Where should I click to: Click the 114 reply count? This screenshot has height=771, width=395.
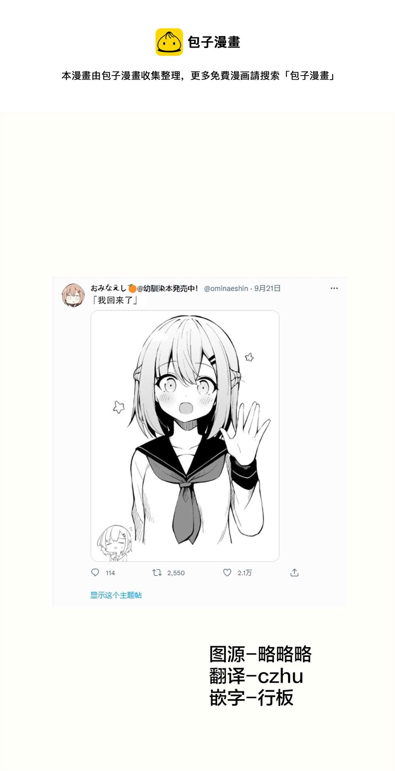(x=110, y=573)
